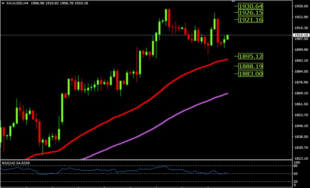Image resolution: width=310 pixels, height=188 pixels.
Task: Select the 1888.19 price level label
Action: coord(250,66)
